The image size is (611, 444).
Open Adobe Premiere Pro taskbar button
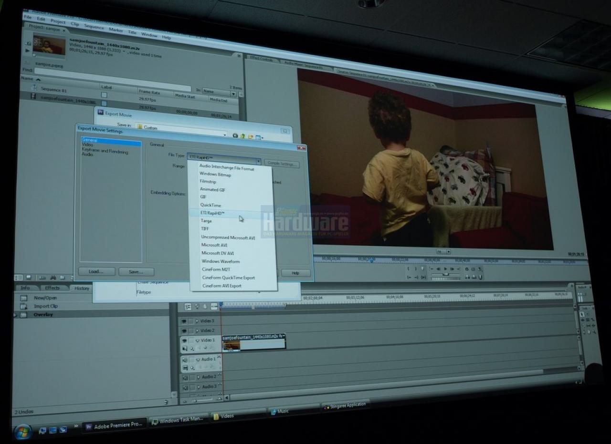coord(114,425)
